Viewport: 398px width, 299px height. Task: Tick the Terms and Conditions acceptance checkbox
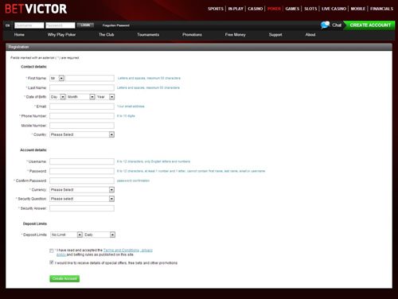click(52, 250)
